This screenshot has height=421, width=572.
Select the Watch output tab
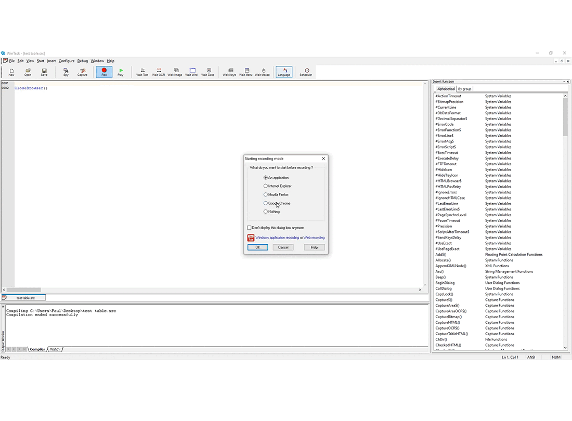55,349
